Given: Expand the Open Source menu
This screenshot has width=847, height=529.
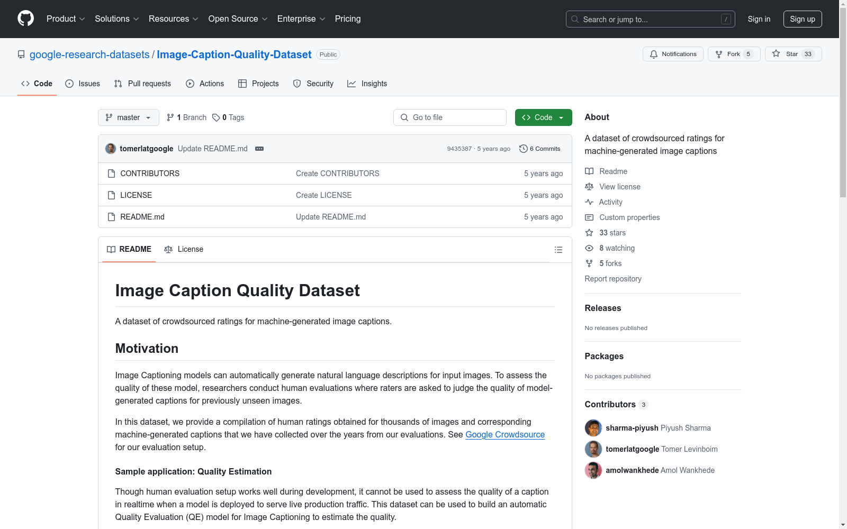Looking at the screenshot, I should click(238, 19).
